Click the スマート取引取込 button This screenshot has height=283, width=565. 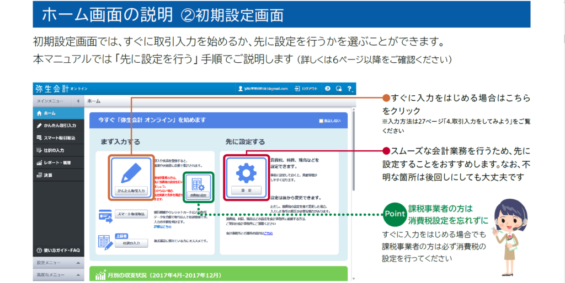132,214
